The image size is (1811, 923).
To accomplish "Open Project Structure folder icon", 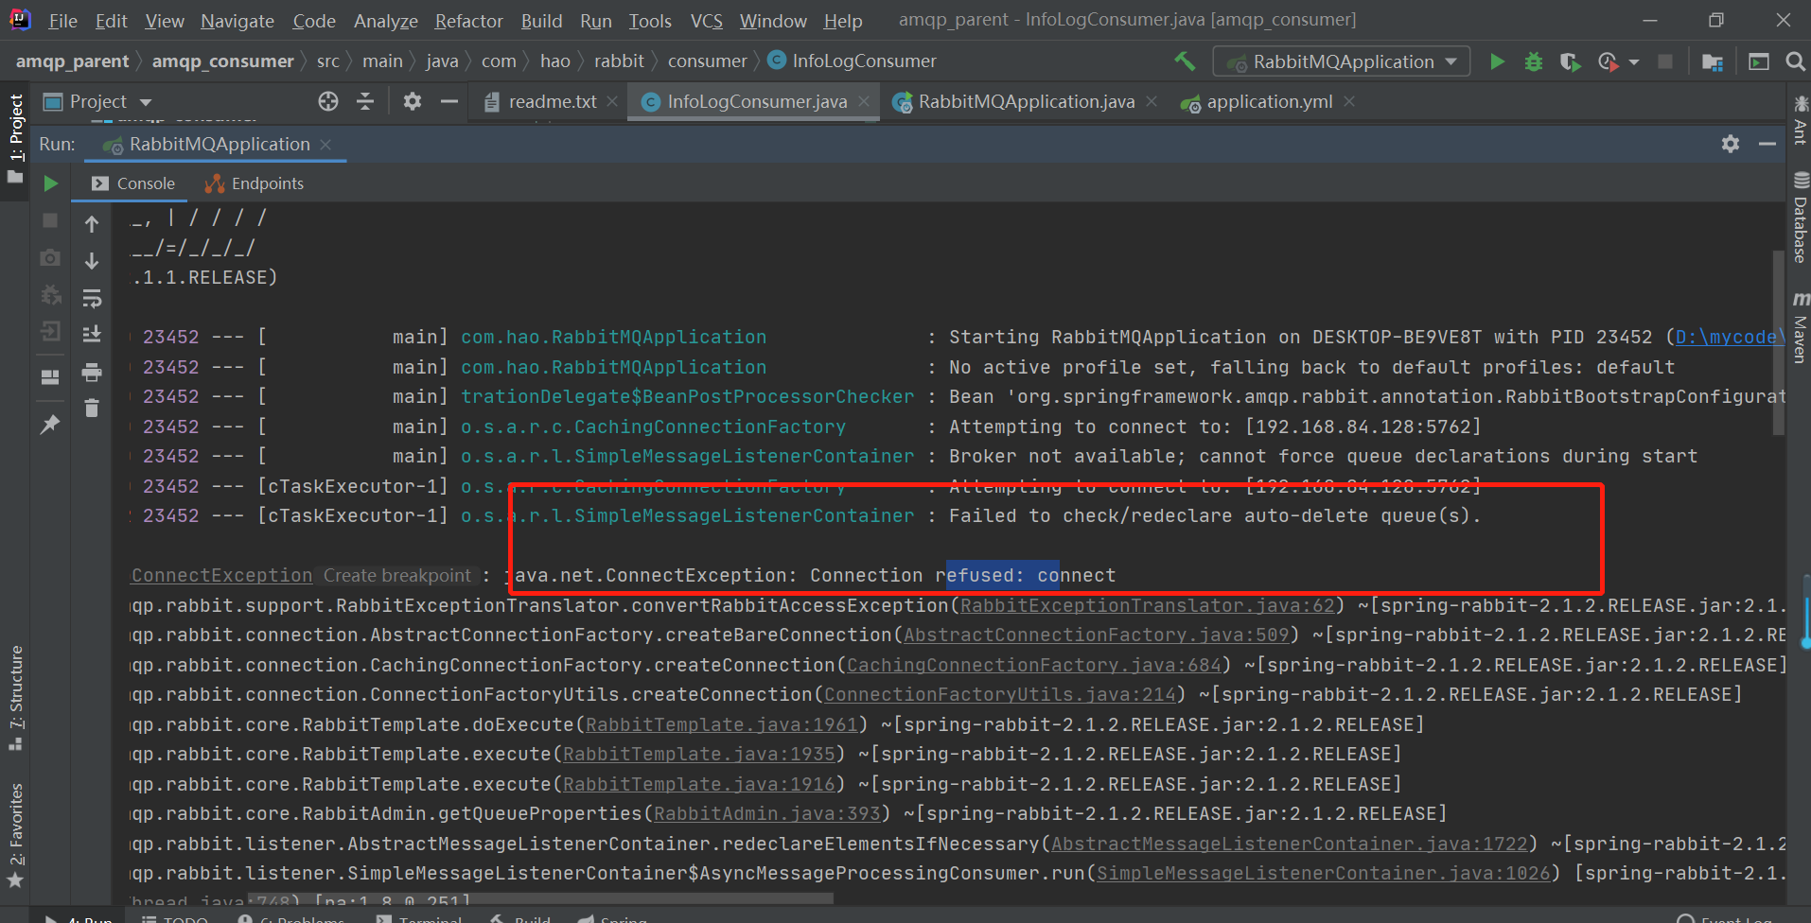I will tap(1712, 62).
